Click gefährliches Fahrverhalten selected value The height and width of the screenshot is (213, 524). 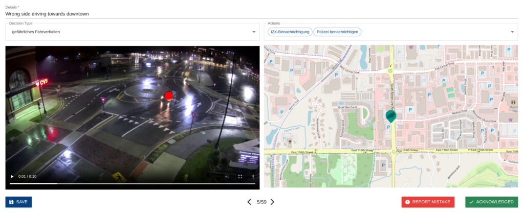click(36, 32)
